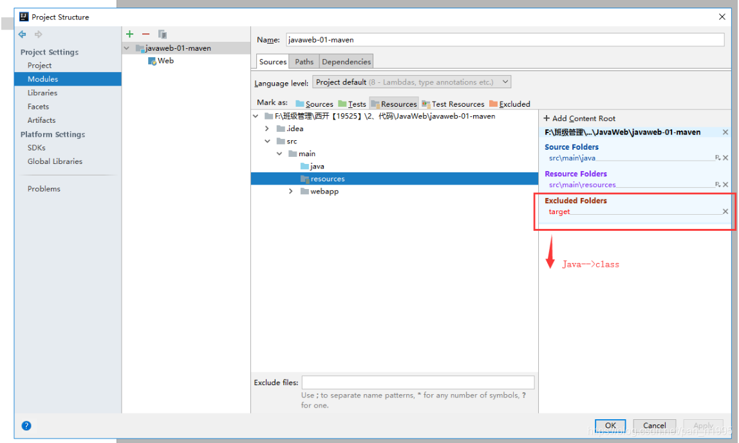739x443 pixels.
Task: Remove the javaweb-01-maven content root
Action: click(x=726, y=132)
